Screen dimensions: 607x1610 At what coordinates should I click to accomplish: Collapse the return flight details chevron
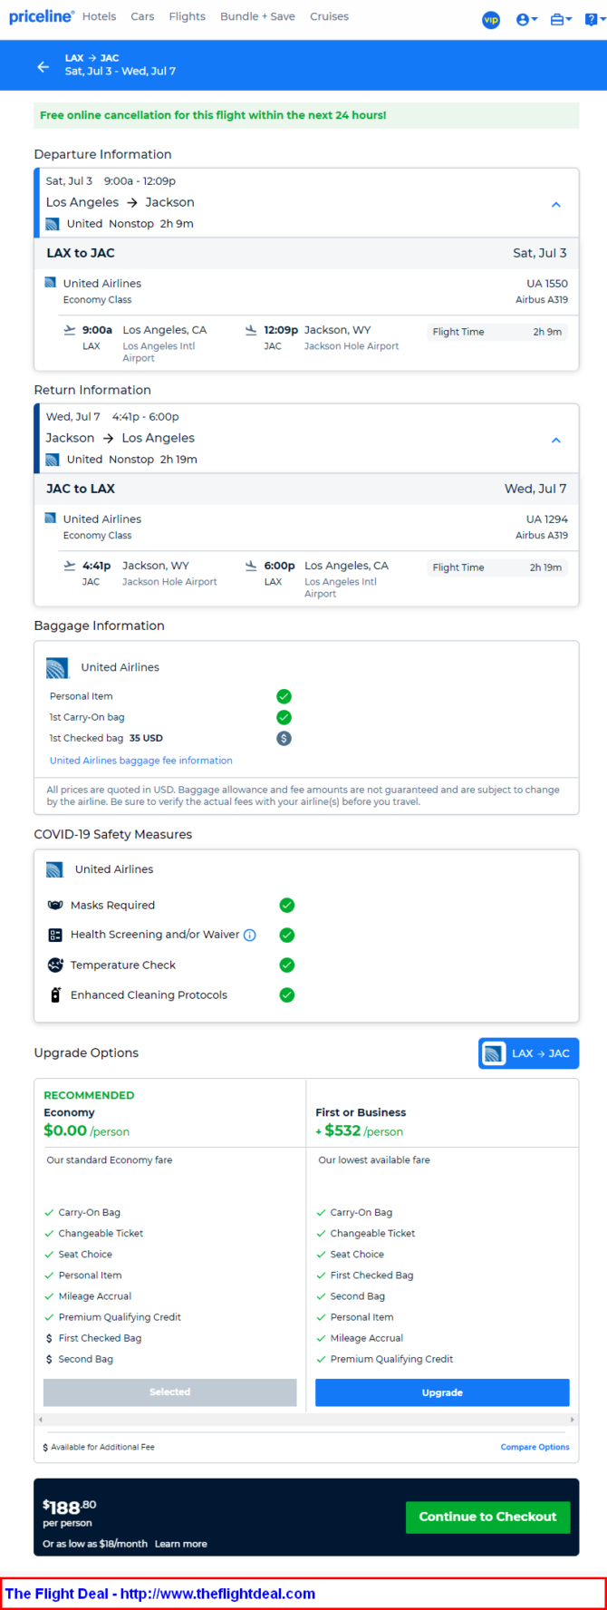[556, 441]
